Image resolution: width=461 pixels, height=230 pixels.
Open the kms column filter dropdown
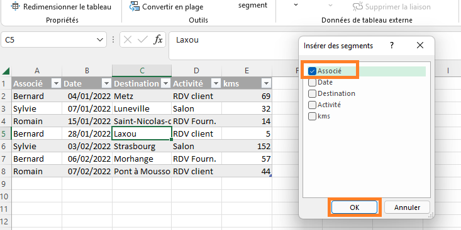click(x=267, y=84)
